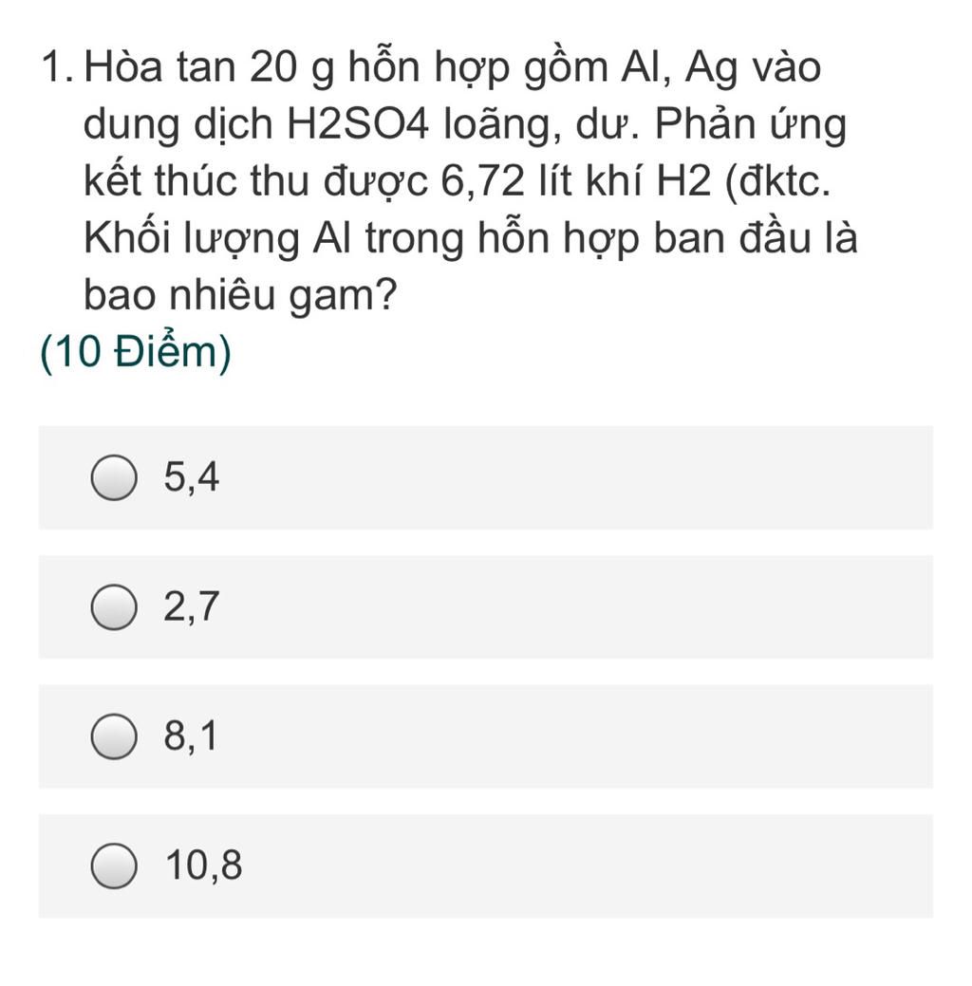Click the (10 Điểm) points label

point(136,351)
